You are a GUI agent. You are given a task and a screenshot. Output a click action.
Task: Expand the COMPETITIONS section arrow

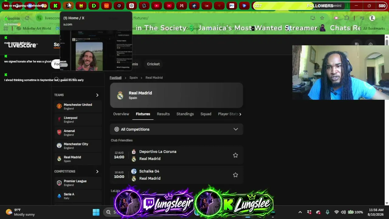[97, 172]
